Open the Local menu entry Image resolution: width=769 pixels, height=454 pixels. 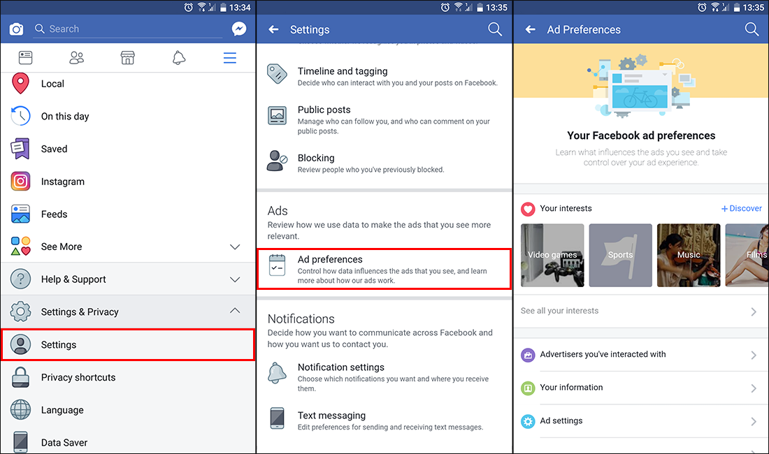pyautogui.click(x=128, y=84)
